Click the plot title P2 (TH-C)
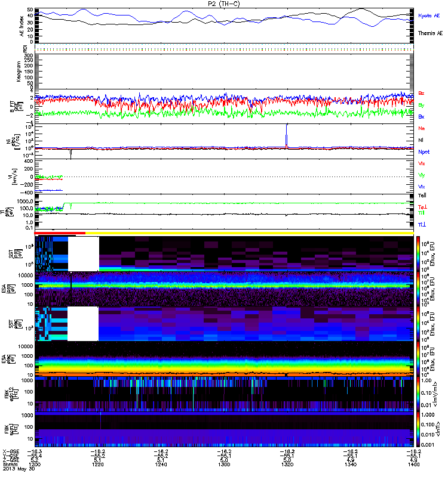The image size is (448, 477). point(223,4)
